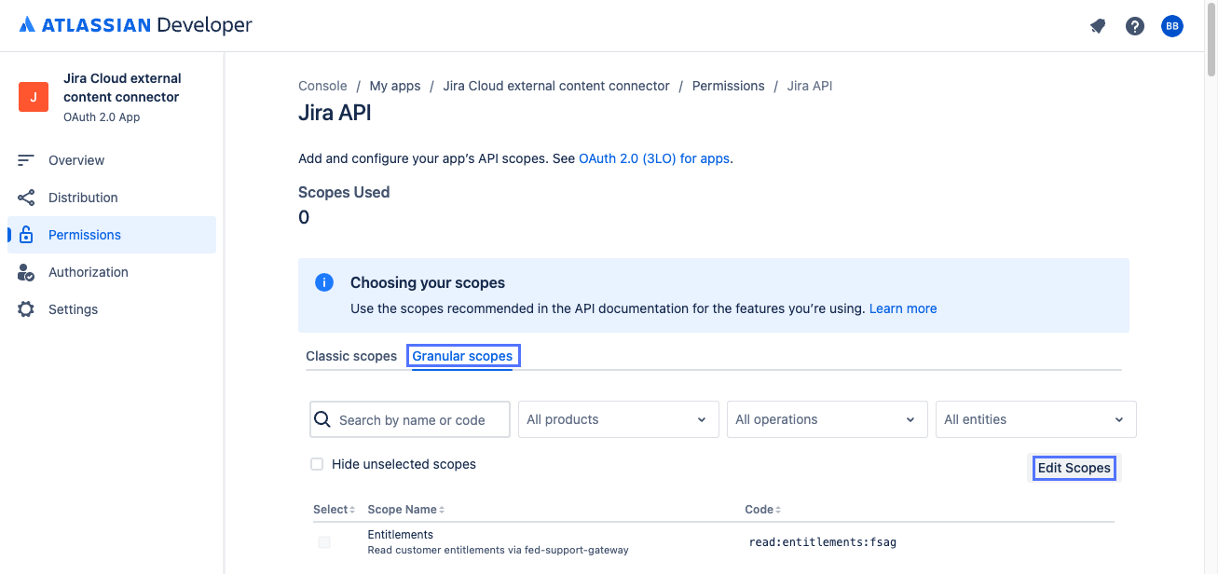The width and height of the screenshot is (1218, 574).
Task: Open the Learn more link
Action: point(903,308)
